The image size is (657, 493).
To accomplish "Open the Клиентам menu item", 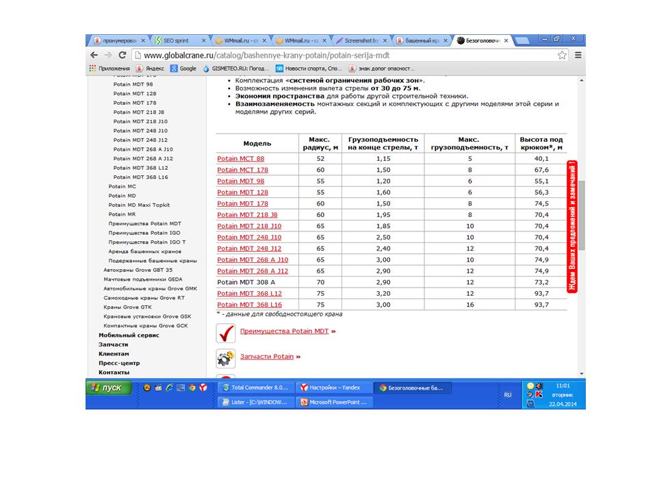I will pos(114,353).
